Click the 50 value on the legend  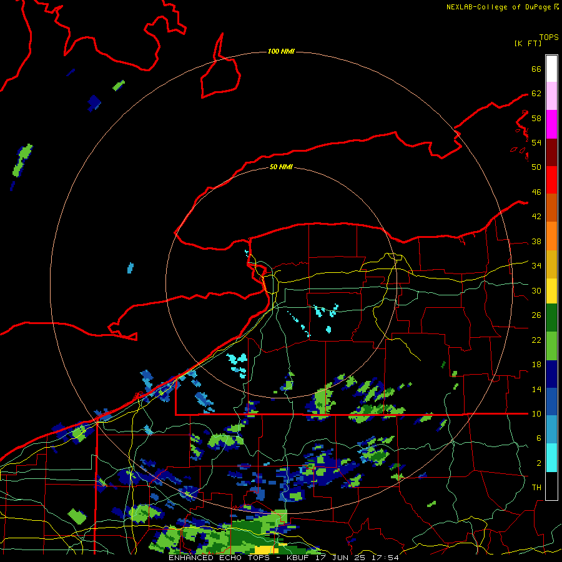[x=536, y=167]
